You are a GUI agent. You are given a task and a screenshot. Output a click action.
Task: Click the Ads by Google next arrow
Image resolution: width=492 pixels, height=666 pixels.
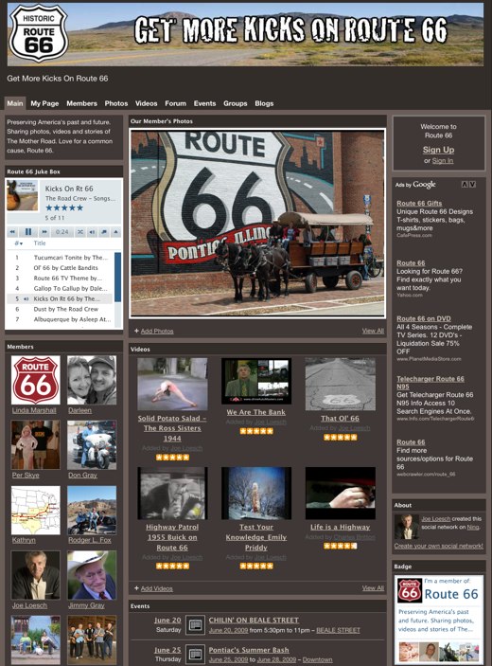(x=472, y=185)
